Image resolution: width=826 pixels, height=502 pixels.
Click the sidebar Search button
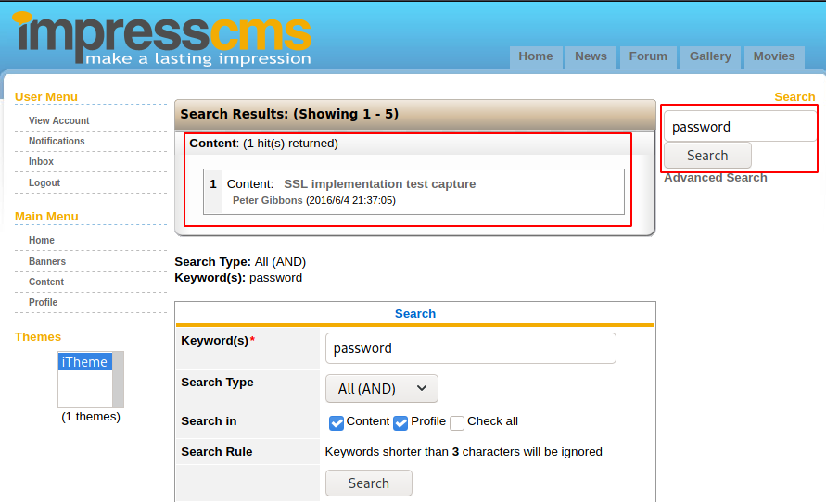click(707, 156)
